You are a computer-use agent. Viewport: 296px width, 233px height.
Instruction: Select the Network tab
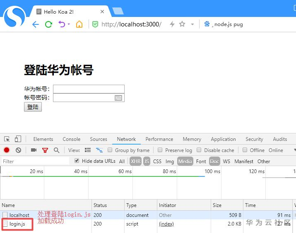coord(126,139)
